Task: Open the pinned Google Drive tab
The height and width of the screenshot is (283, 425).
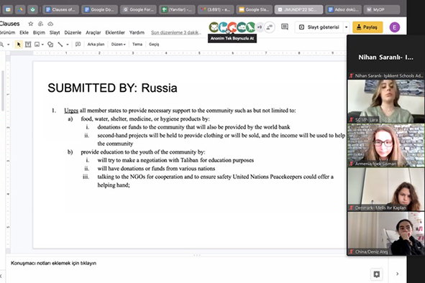Action: click(x=21, y=10)
